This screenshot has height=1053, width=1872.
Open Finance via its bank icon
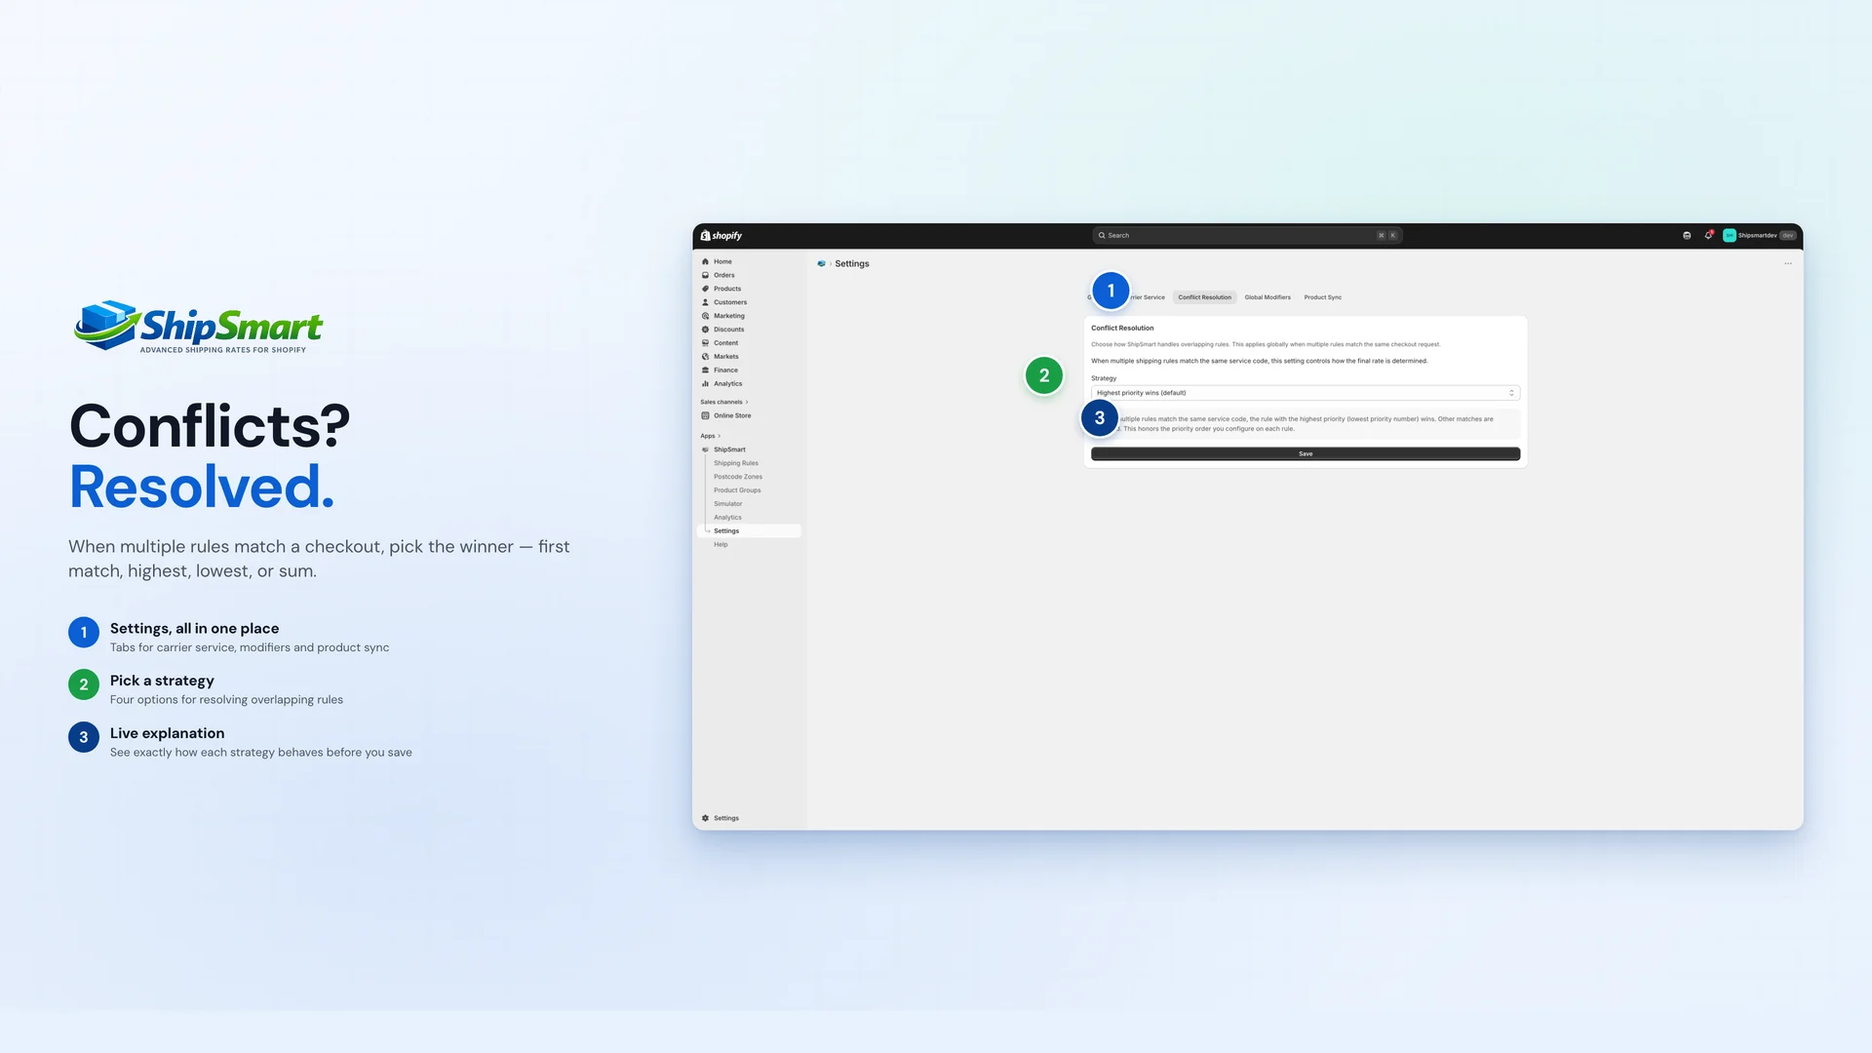(705, 370)
